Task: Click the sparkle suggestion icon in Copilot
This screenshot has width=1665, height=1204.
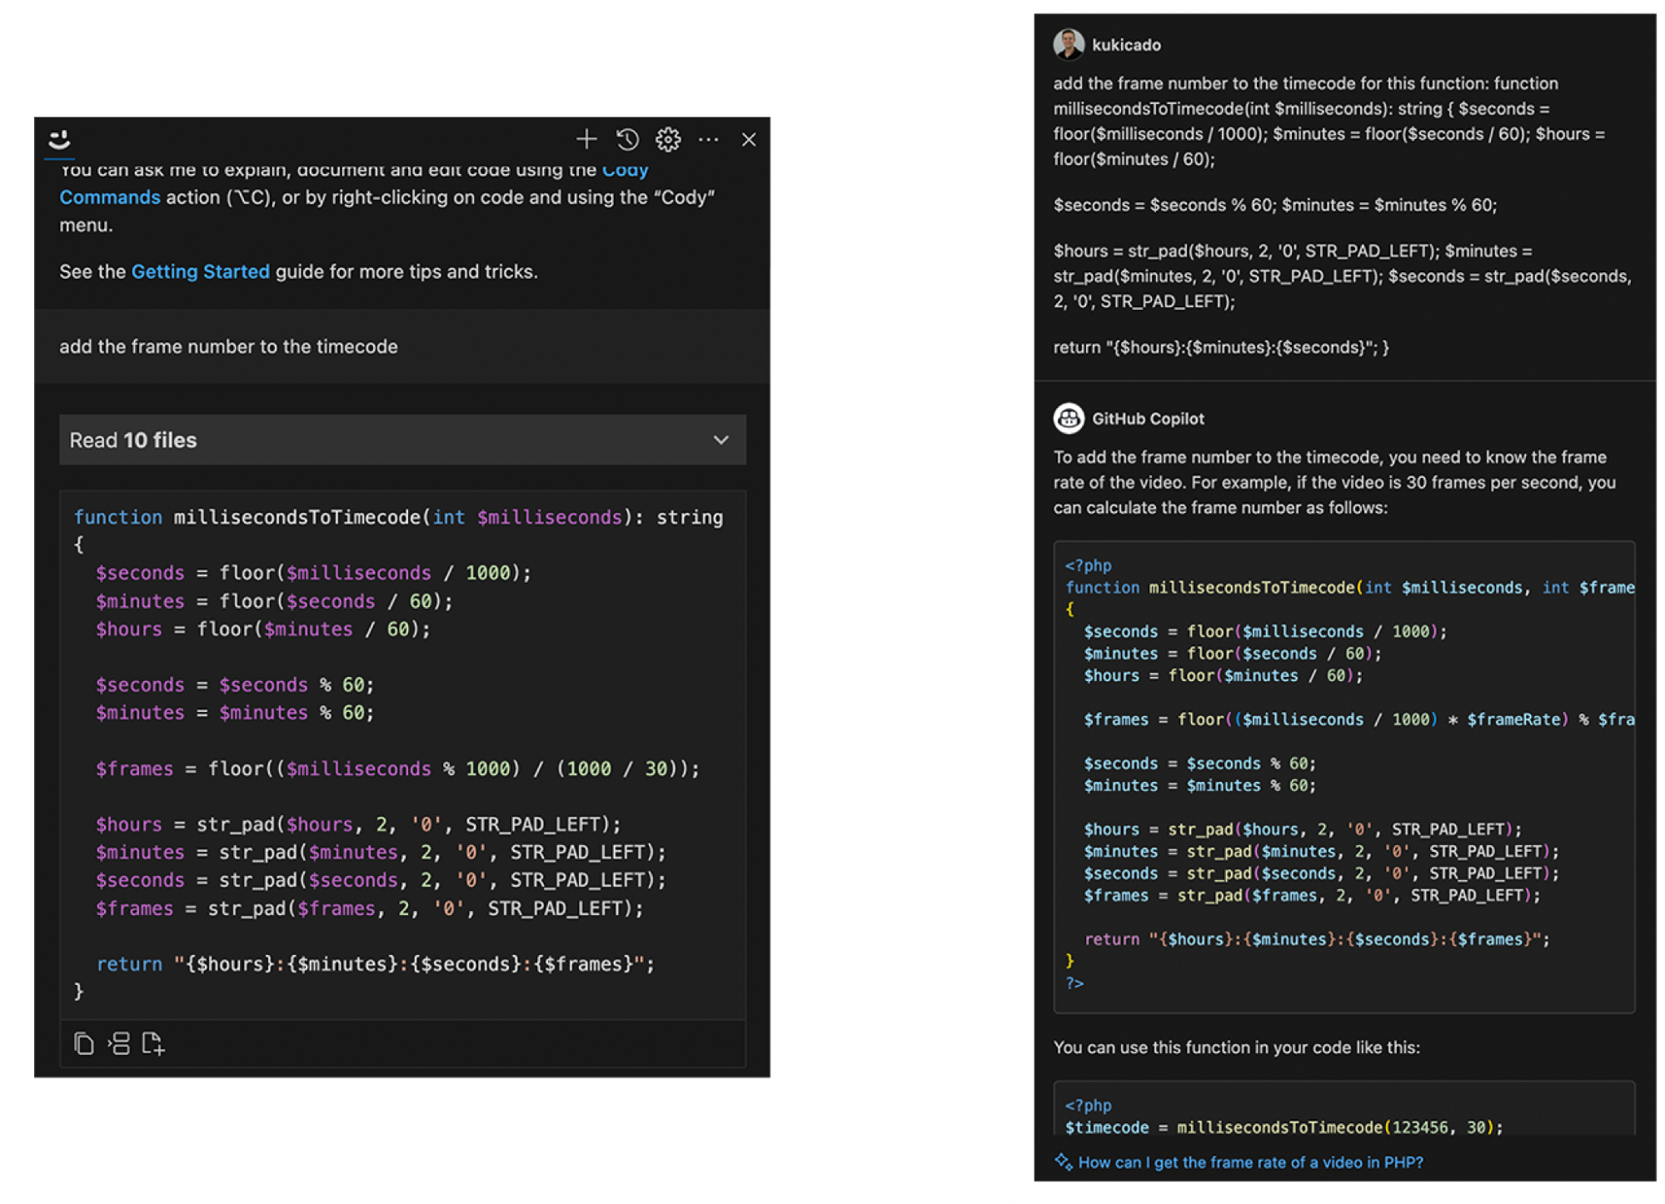Action: pyautogui.click(x=1064, y=1161)
